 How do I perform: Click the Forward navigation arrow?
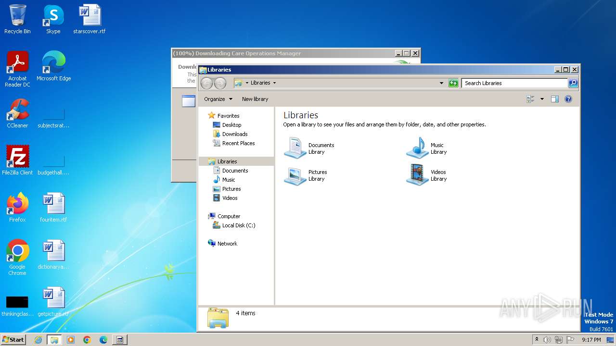tap(220, 83)
